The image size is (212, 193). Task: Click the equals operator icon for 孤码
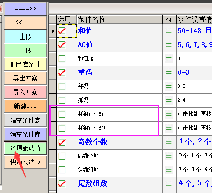pyautogui.click(x=169, y=100)
